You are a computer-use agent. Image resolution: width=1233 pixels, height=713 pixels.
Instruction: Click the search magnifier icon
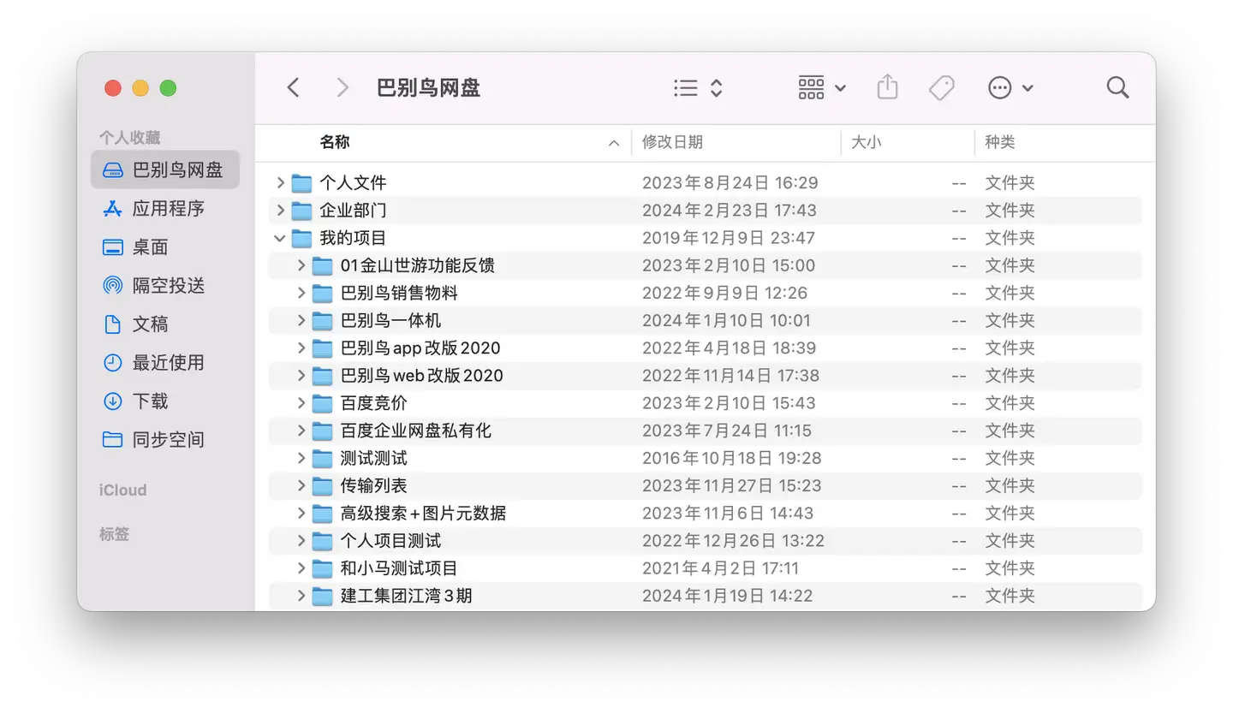[1117, 87]
